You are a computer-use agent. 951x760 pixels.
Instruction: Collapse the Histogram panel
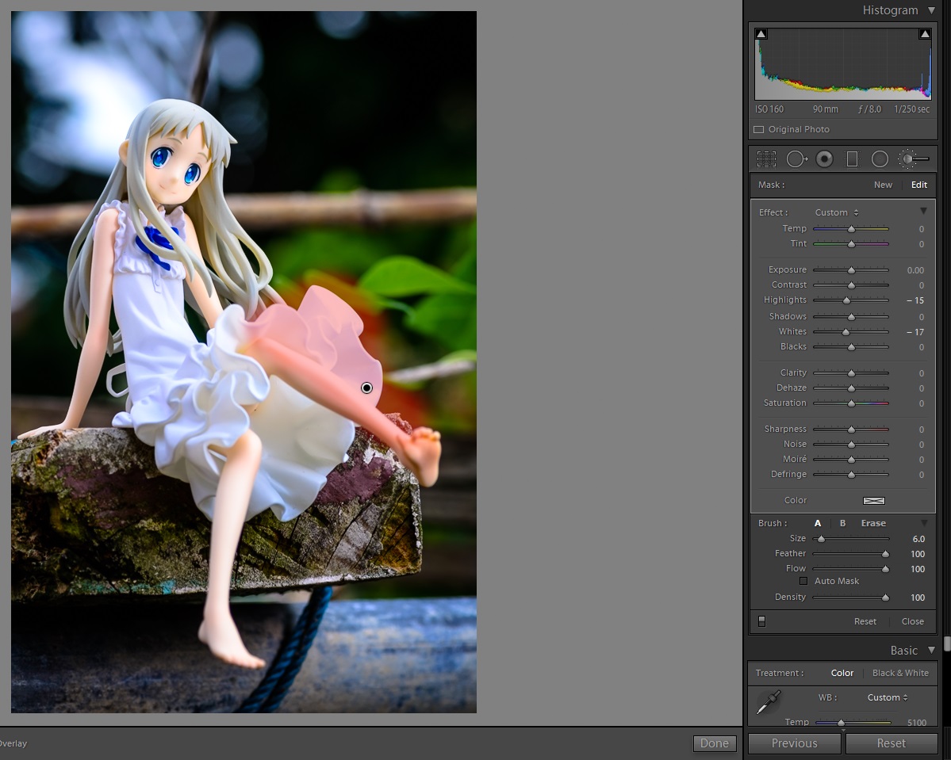click(932, 10)
